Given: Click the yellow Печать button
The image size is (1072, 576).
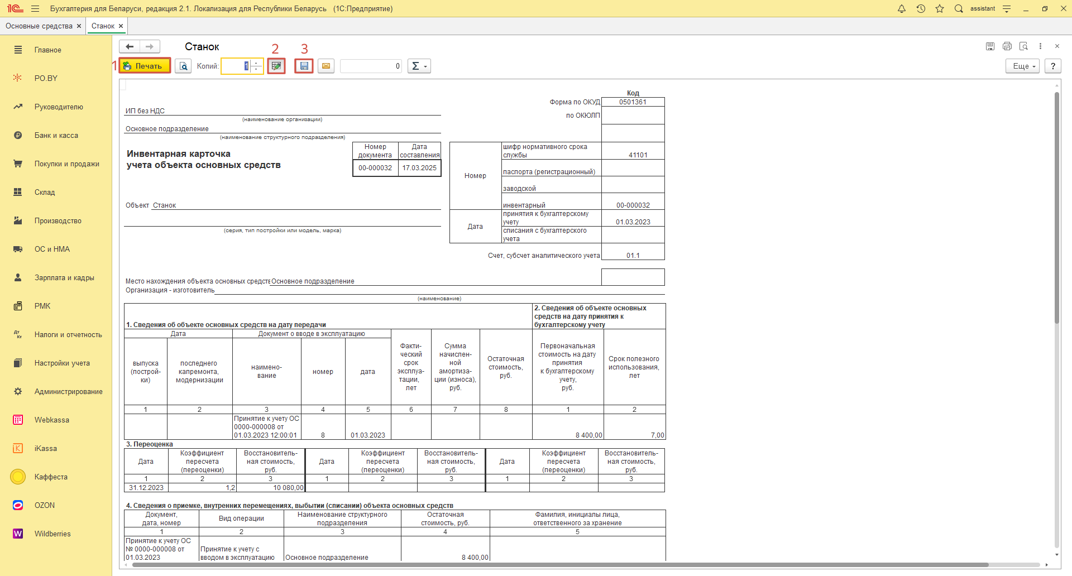Looking at the screenshot, I should coord(144,66).
